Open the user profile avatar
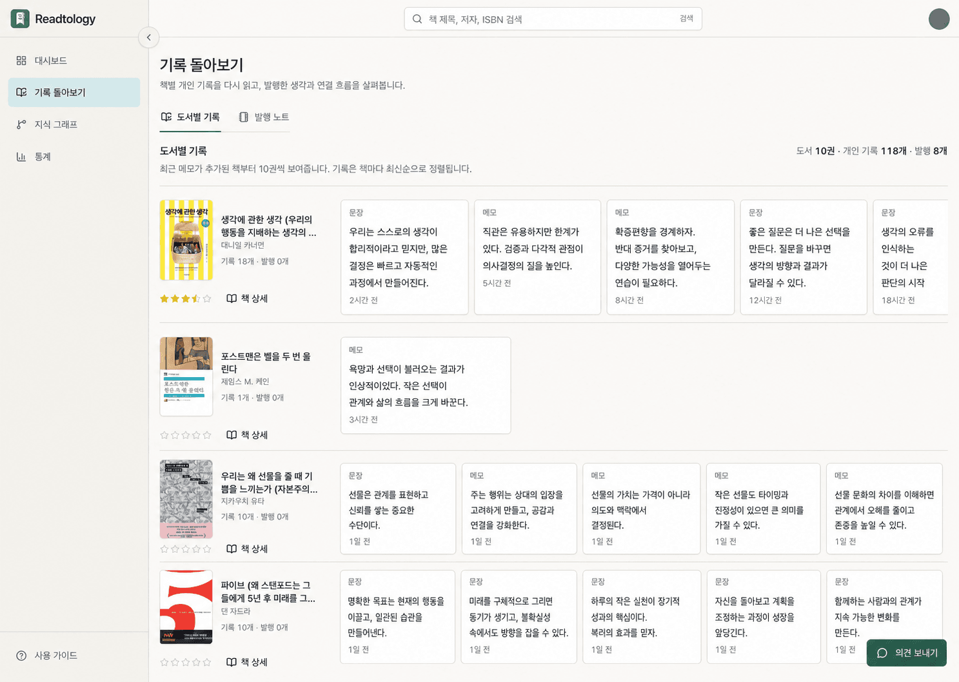 pos(939,19)
